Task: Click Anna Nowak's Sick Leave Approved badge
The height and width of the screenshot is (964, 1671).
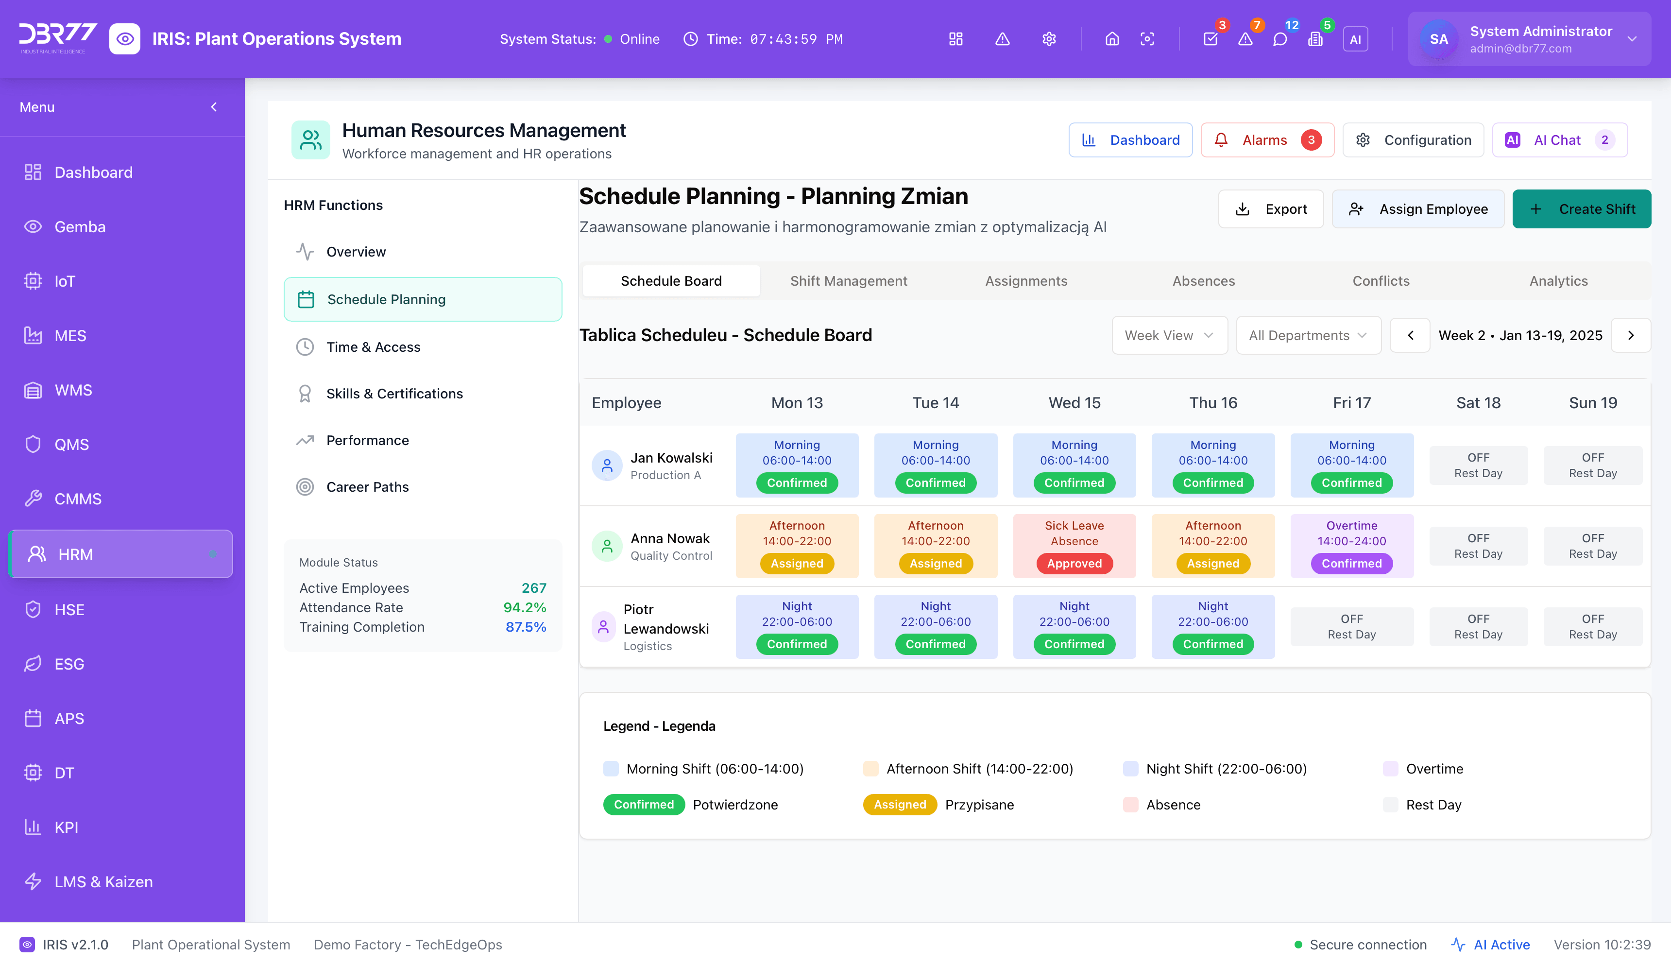Action: (x=1074, y=564)
